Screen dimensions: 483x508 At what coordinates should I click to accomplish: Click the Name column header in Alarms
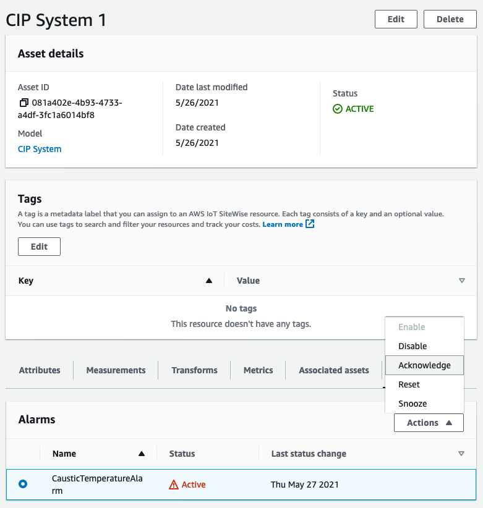[x=64, y=454]
